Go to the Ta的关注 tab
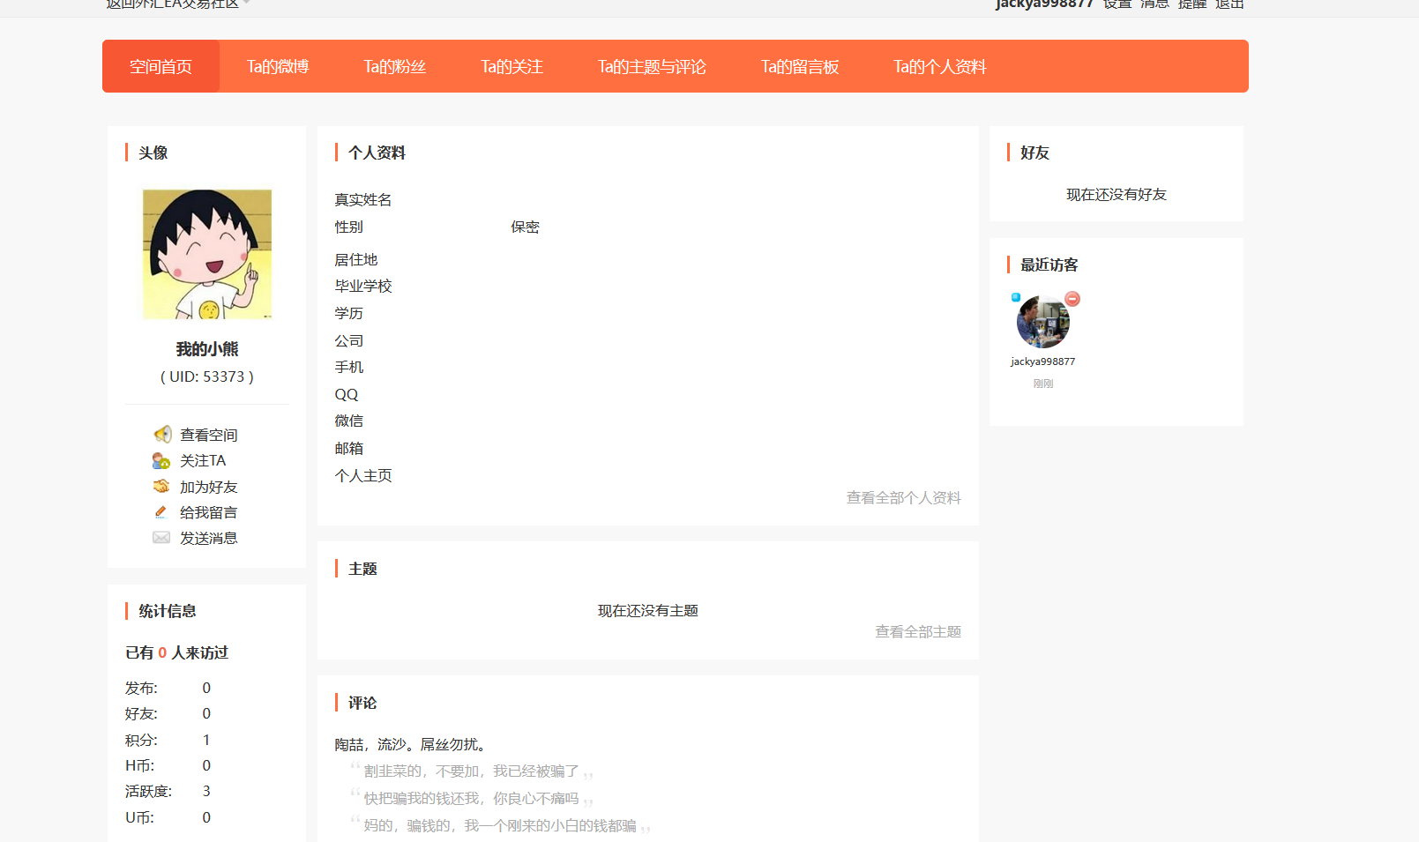Screen dimensions: 1419x842 coord(512,66)
